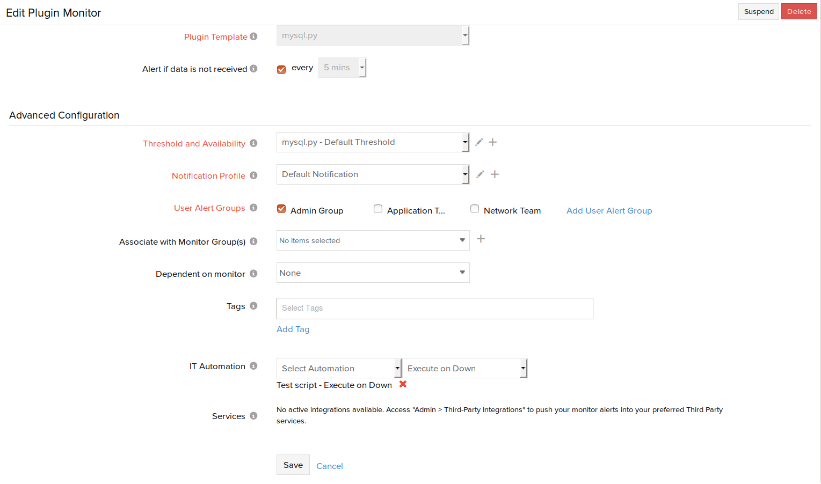821x484 pixels.
Task: Open the Select Automation dropdown
Action: tap(339, 368)
